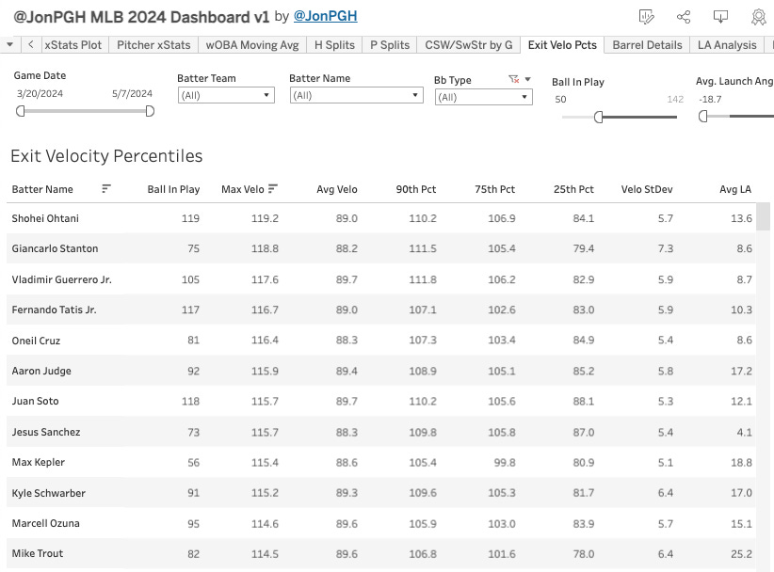
Task: Click Mike Trout's Avg LA value 25.2
Action: pyautogui.click(x=741, y=554)
